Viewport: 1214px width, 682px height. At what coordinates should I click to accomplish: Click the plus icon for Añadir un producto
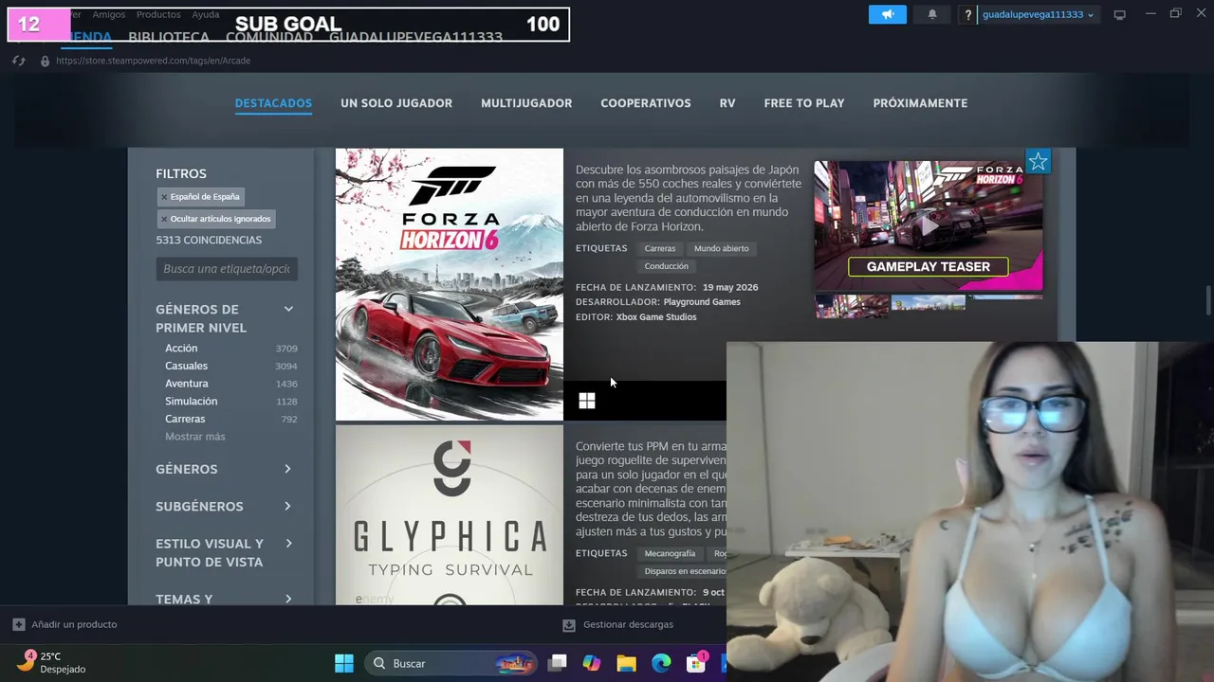click(x=18, y=624)
